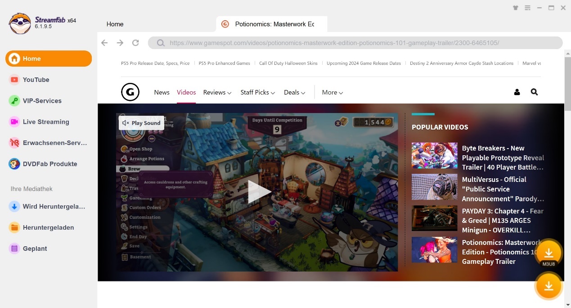The width and height of the screenshot is (571, 308).
Task: Switch to the Home tab
Action: [115, 24]
